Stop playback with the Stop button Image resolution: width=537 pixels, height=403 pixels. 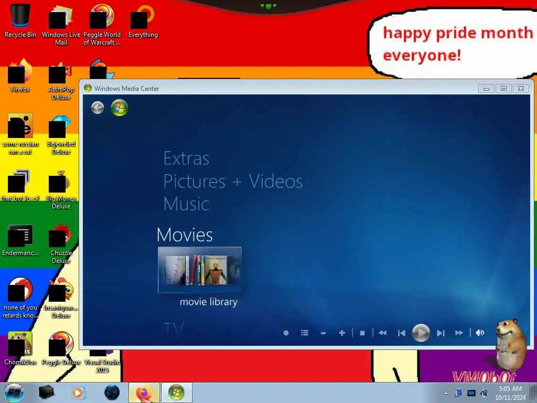362,333
